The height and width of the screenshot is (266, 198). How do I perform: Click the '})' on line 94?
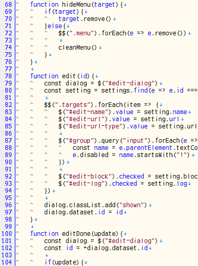[47, 191]
